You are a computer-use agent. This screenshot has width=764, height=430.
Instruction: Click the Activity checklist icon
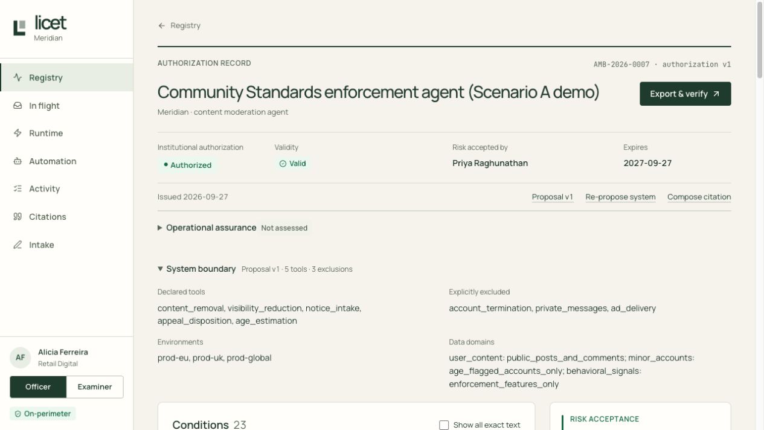point(18,188)
